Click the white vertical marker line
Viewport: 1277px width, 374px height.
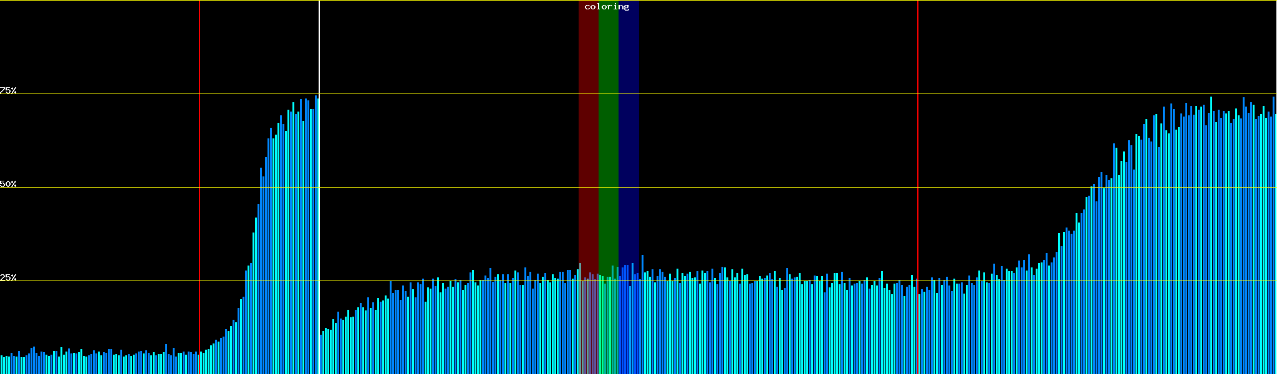(x=319, y=50)
